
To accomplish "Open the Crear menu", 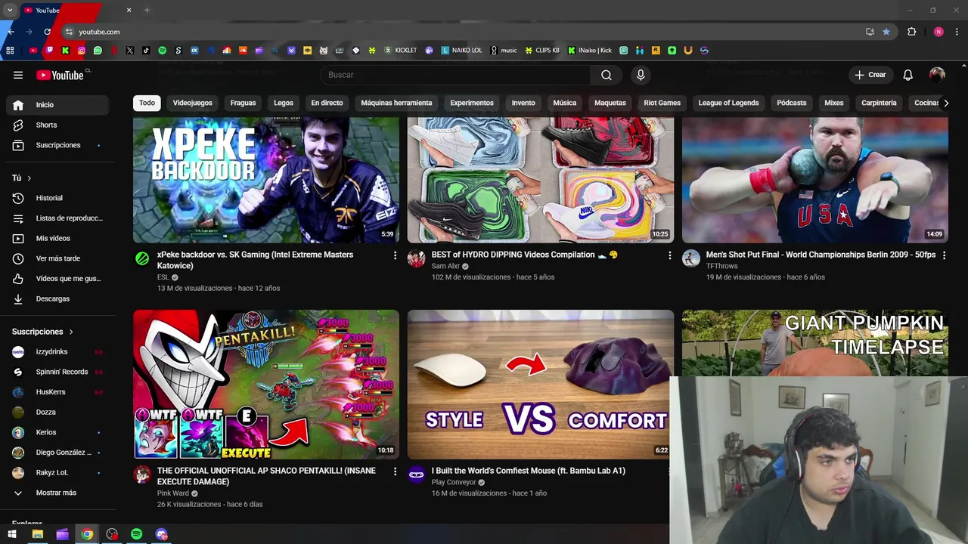I will click(870, 75).
